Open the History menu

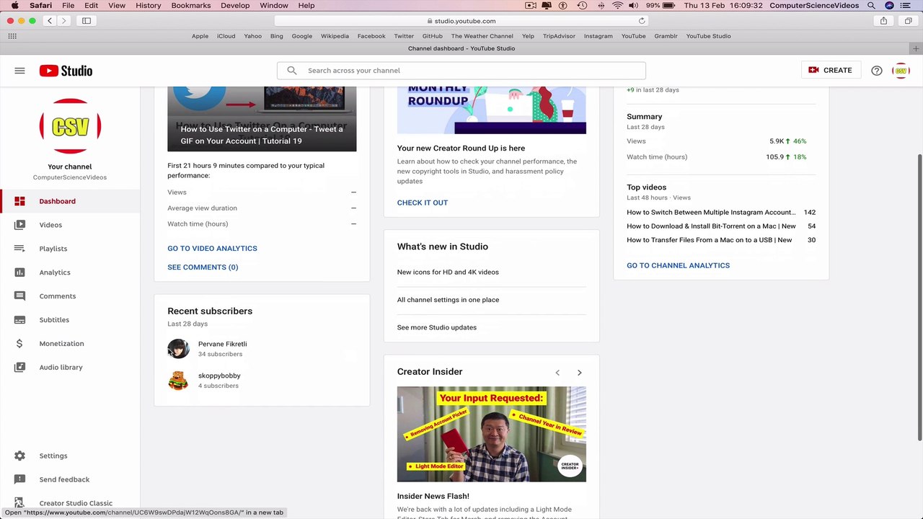[149, 5]
